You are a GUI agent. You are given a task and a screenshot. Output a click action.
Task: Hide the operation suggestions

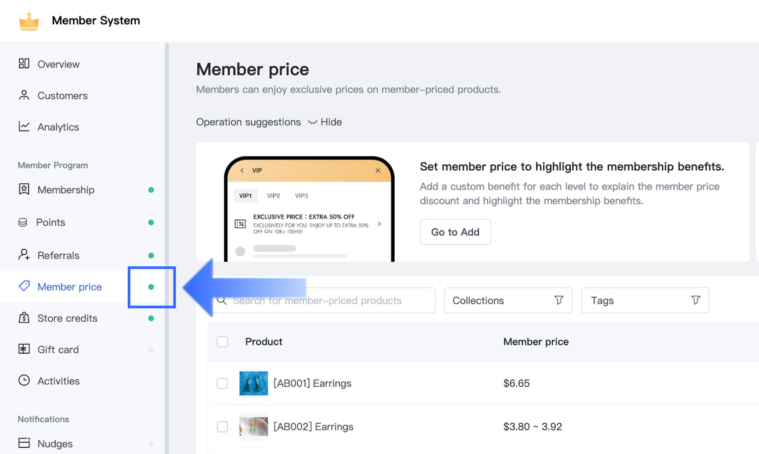click(x=325, y=122)
